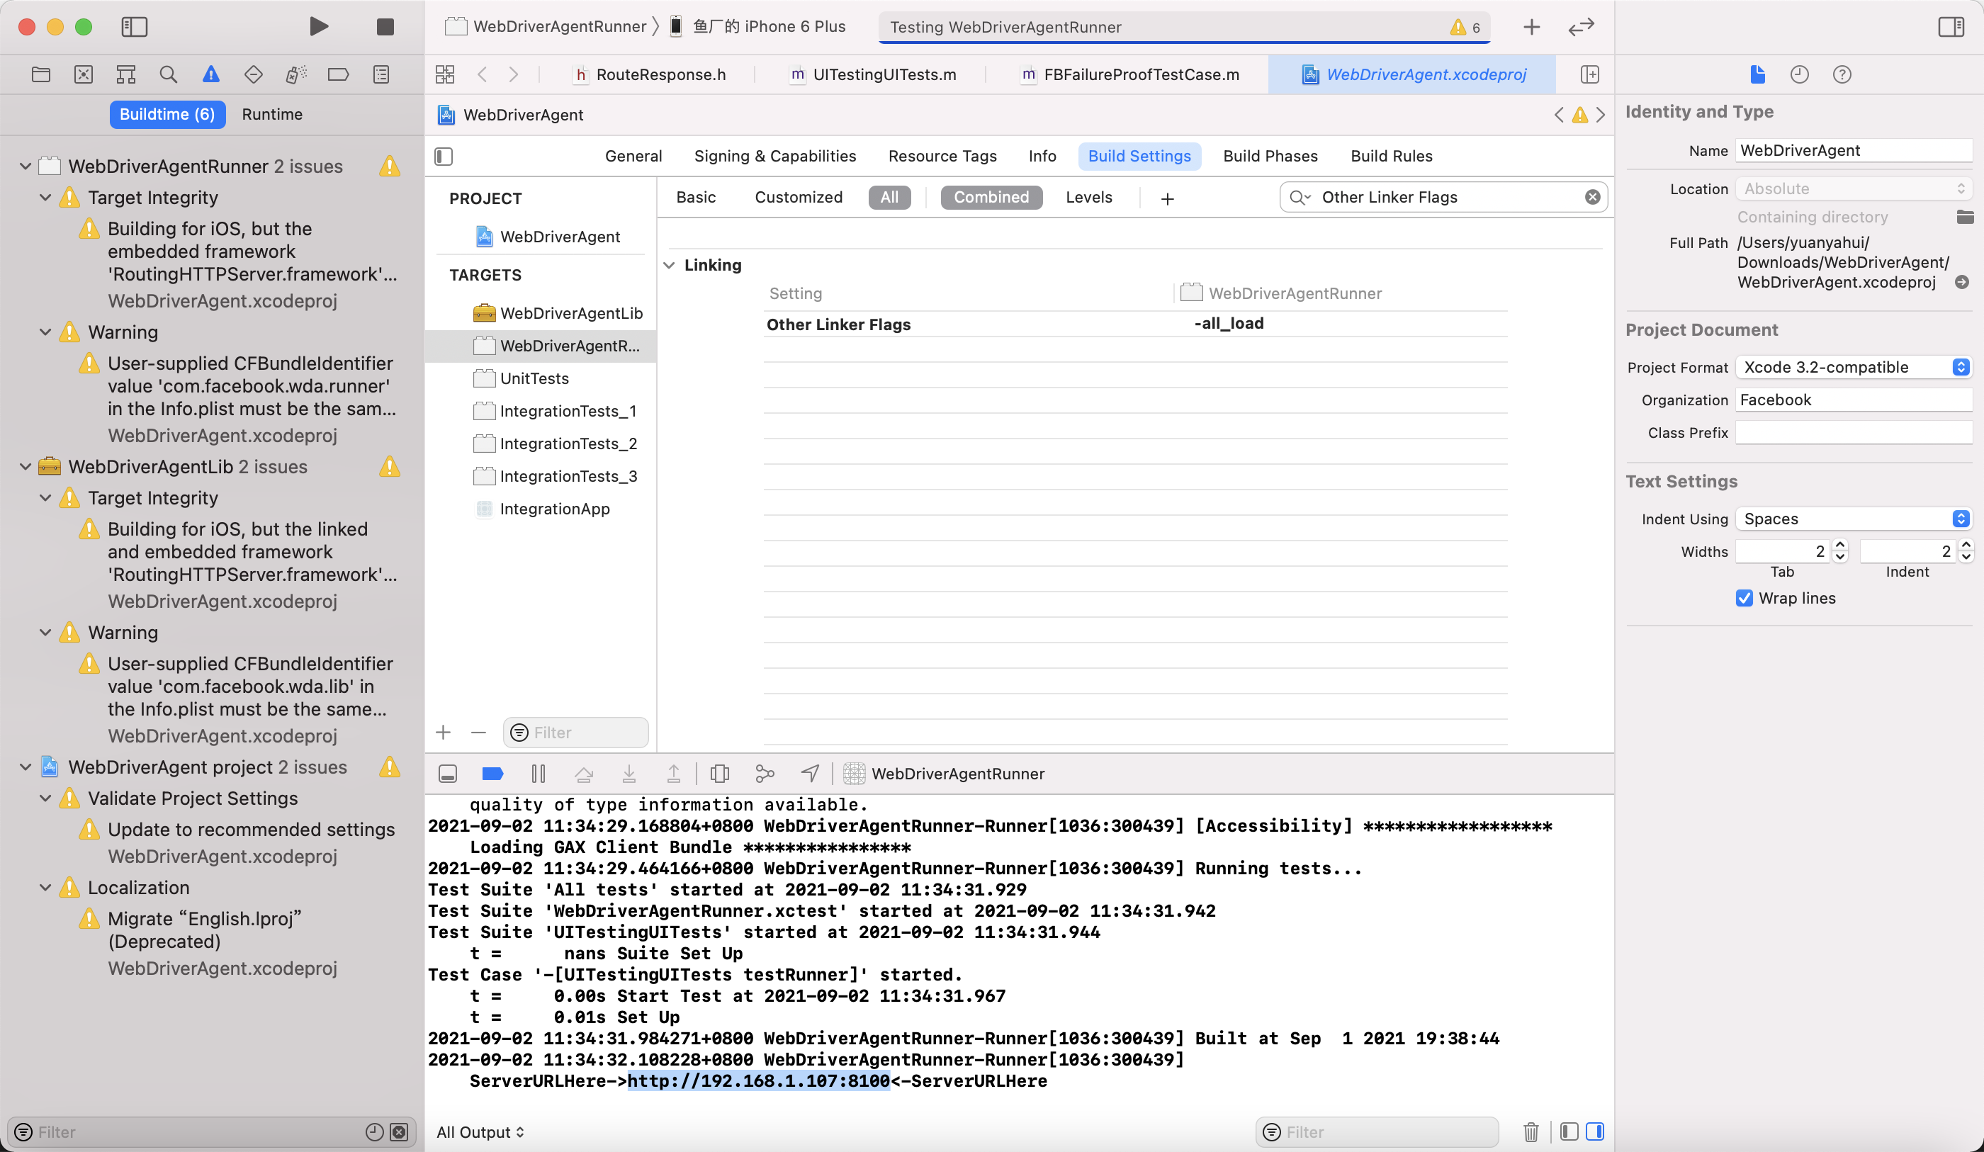1984x1152 pixels.
Task: Stop the running test with the stop button
Action: (385, 27)
